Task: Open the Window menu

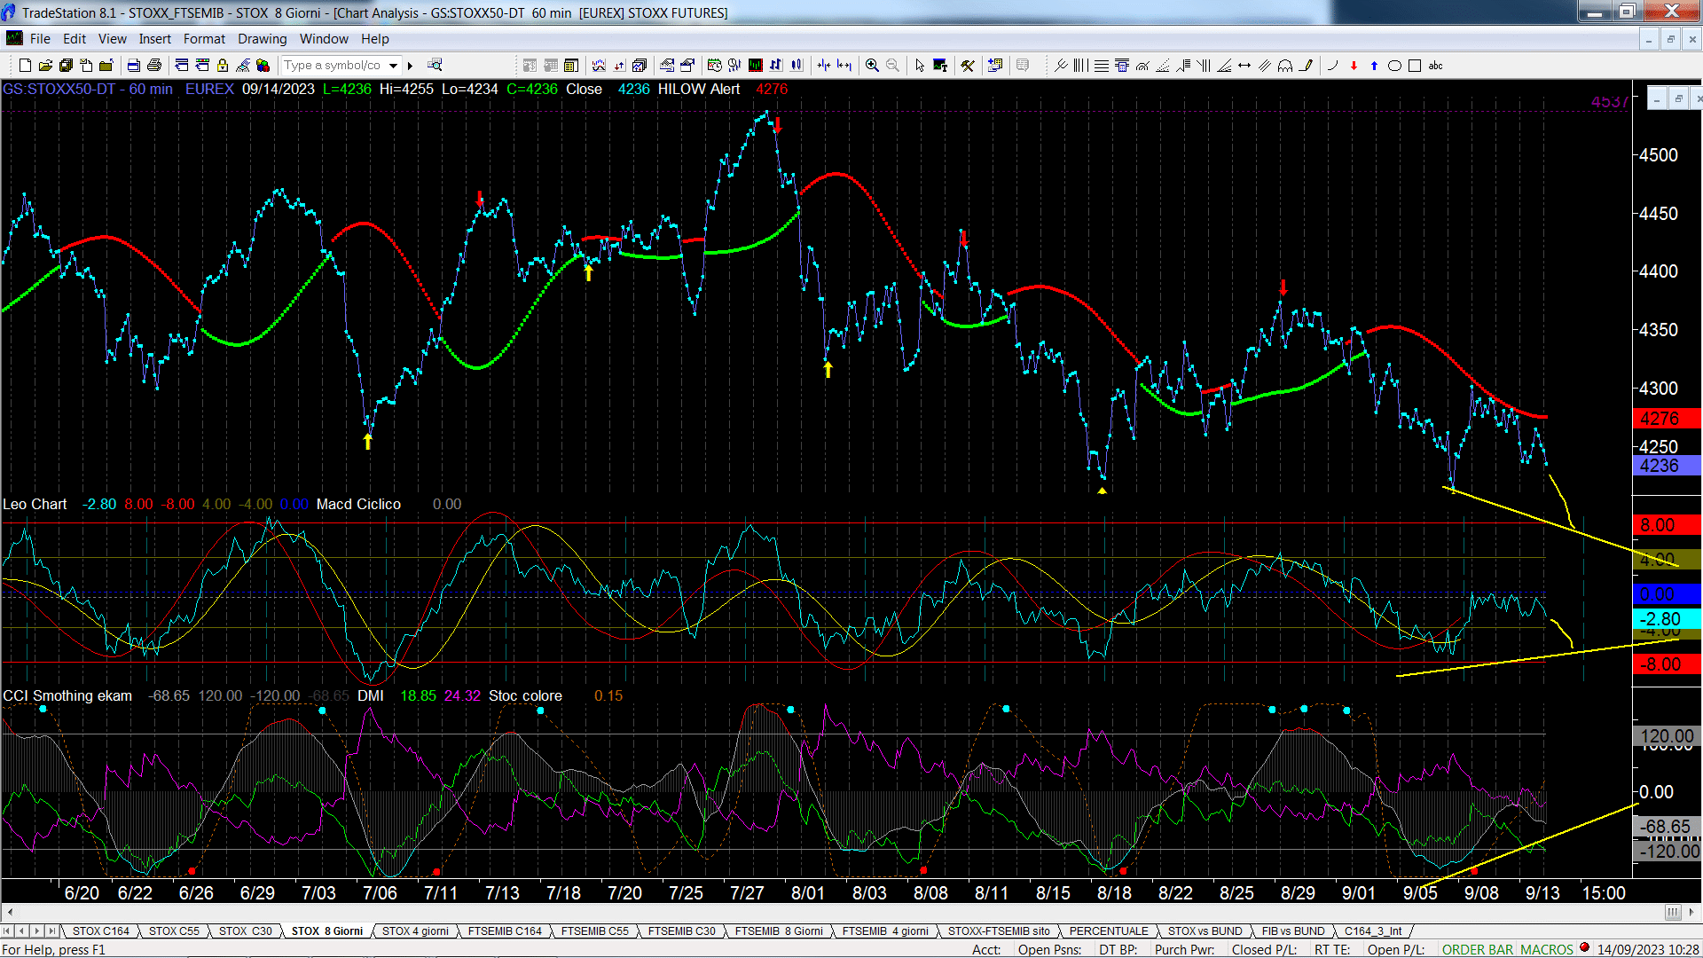Action: (x=324, y=39)
